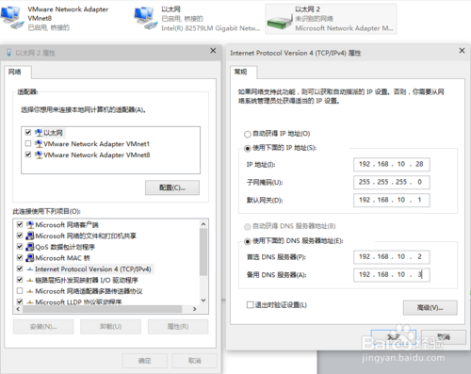Click the 链路层拓扑发现映射器 I/O item icon
Screen dimensions: 471x374
pos(30,281)
